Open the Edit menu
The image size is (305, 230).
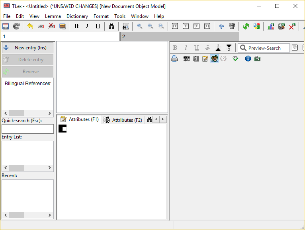(20, 16)
